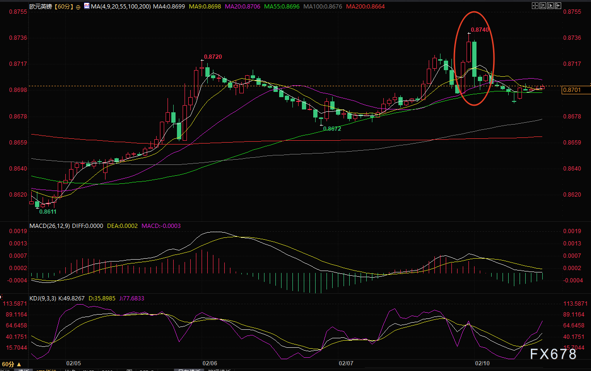Click the 0.8740 high price marker

click(x=480, y=29)
